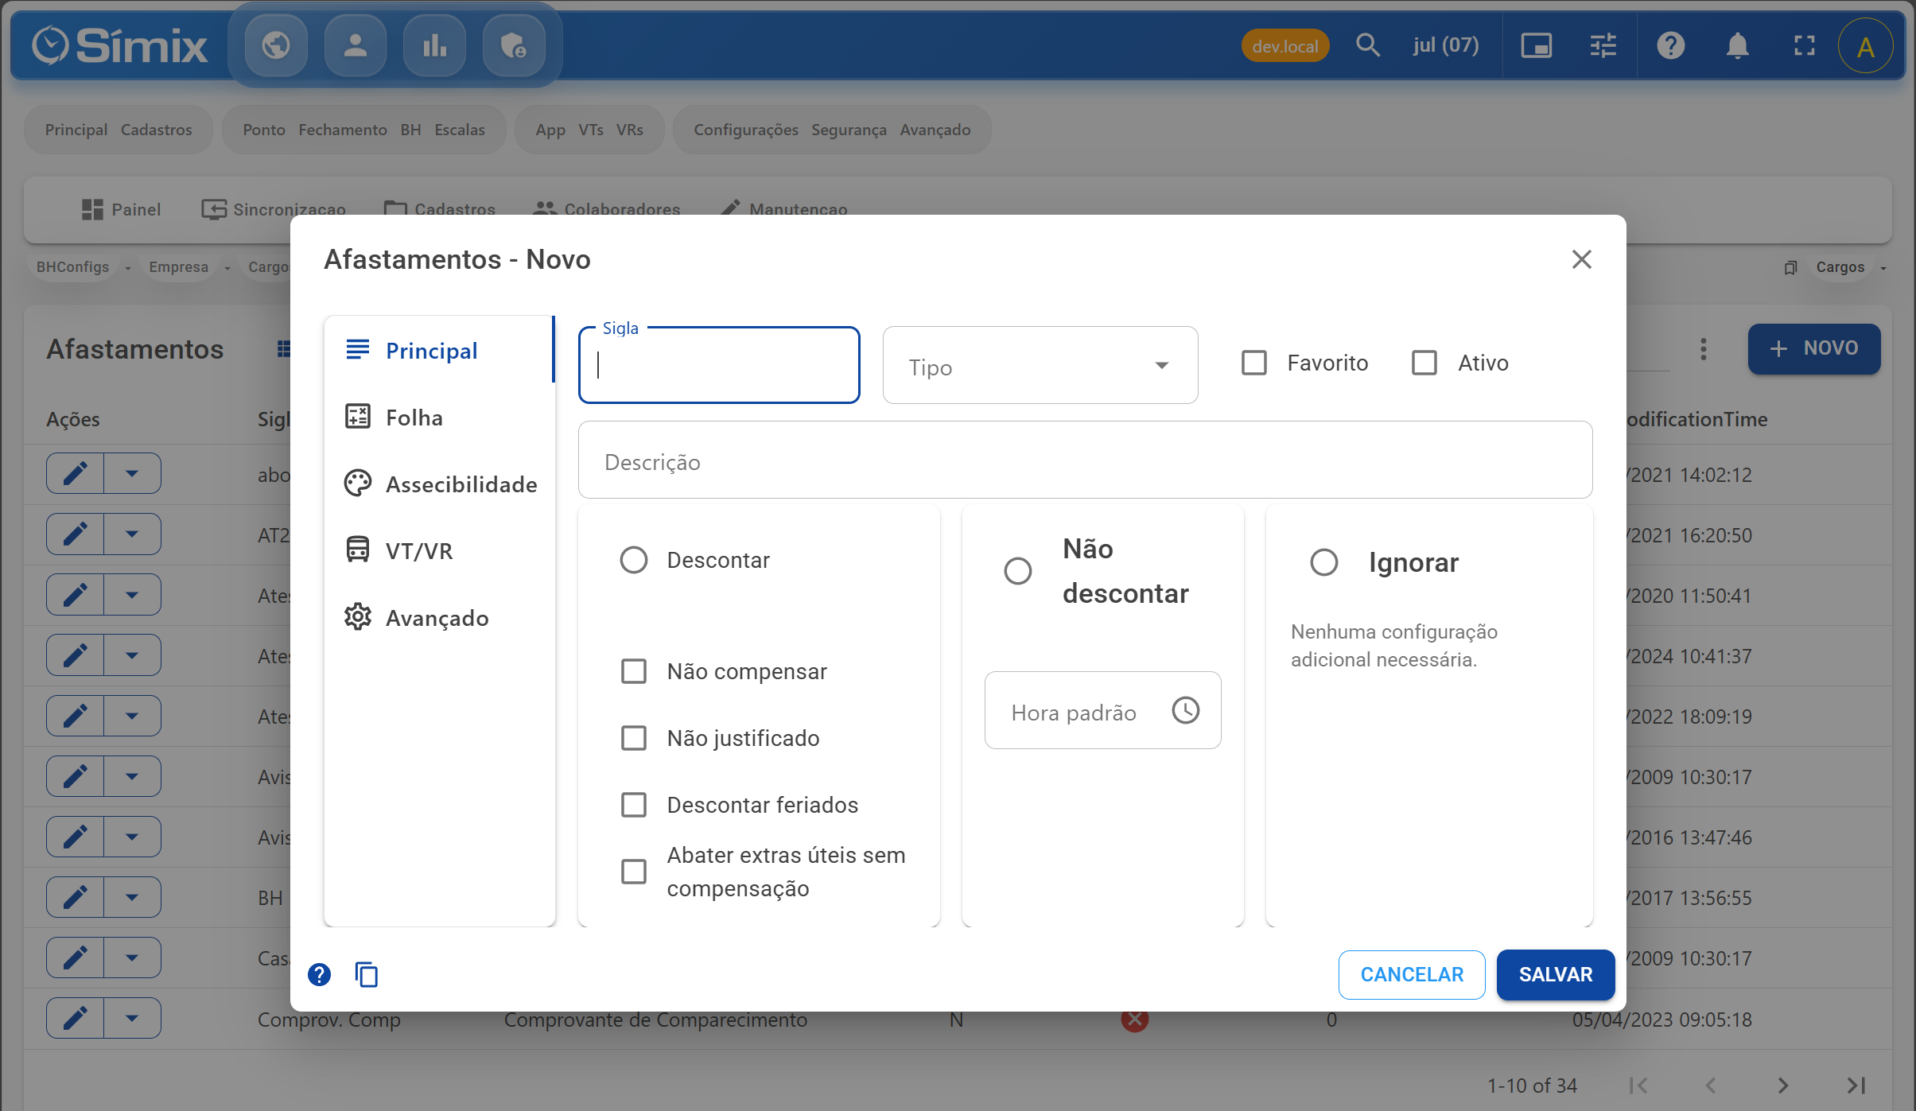Open the tune settings sliders icon

click(1603, 45)
